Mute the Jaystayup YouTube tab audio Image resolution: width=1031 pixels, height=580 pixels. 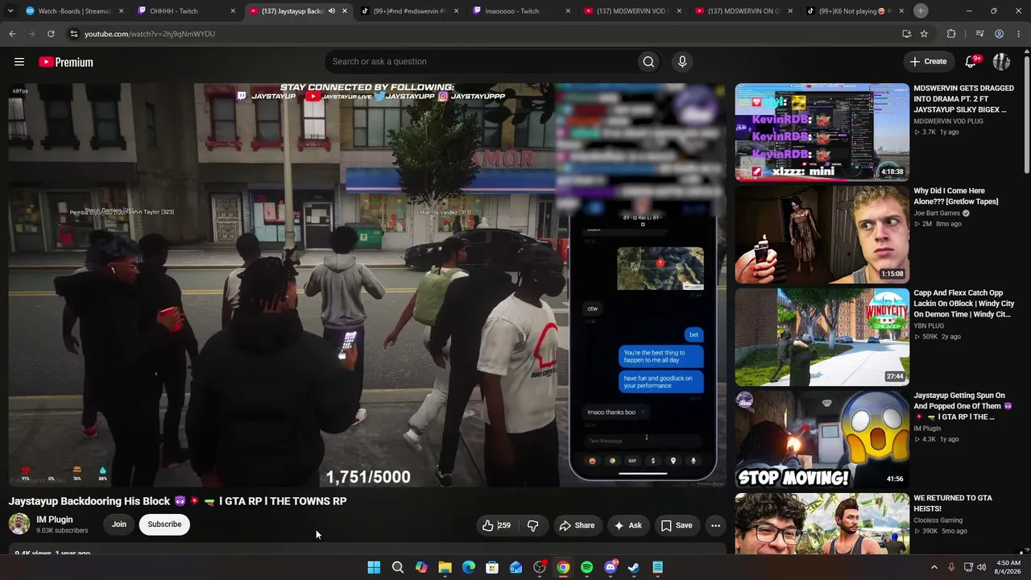[331, 11]
